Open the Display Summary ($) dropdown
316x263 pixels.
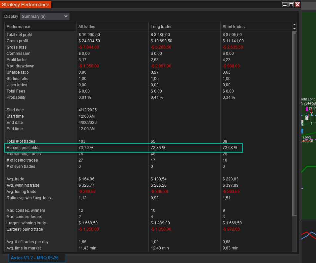pyautogui.click(x=45, y=16)
